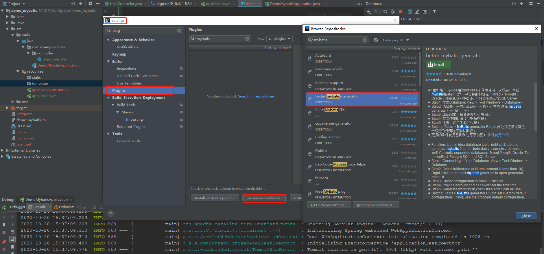Switch to DemoMybatisApplication.java editor tab
Screen dimensions: 544x254
pos(295,4)
